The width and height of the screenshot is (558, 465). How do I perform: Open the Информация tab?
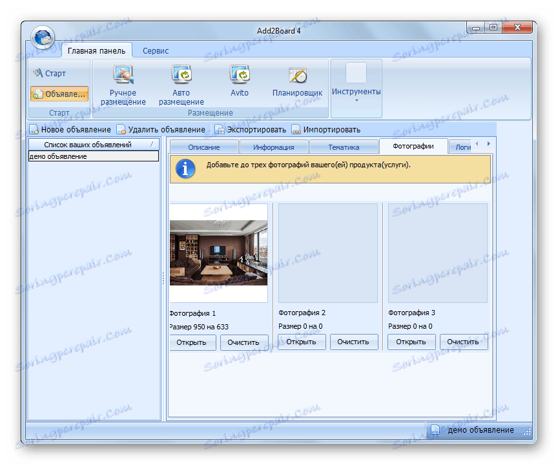[x=274, y=147]
